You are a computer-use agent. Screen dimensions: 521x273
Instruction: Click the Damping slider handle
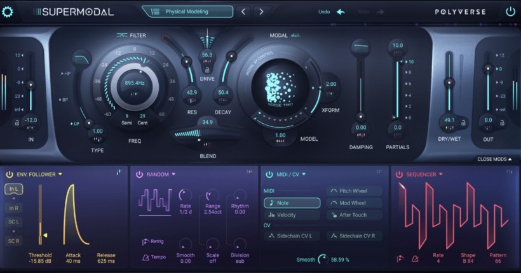coord(360,116)
